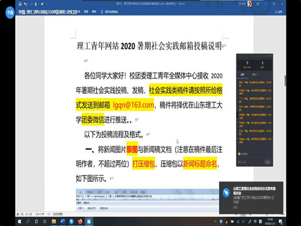This screenshot has width=301, height=226.
Task: Select the first tab in the chat panel
Action: pyautogui.click(x=243, y=75)
